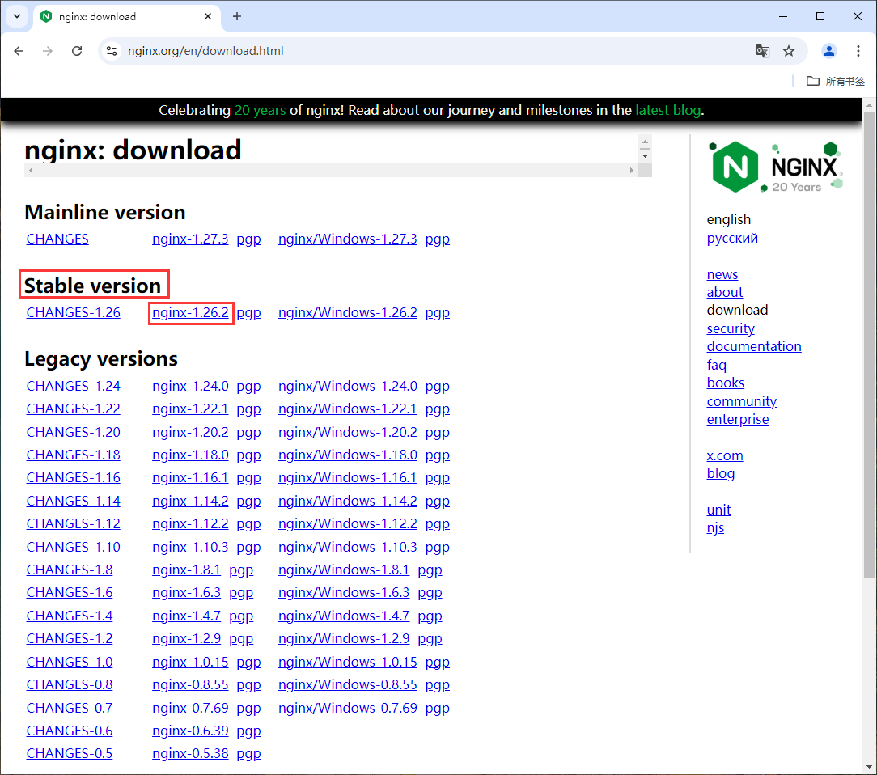Image resolution: width=877 pixels, height=775 pixels.
Task: Open the enterprise sidebar link
Action: (738, 419)
